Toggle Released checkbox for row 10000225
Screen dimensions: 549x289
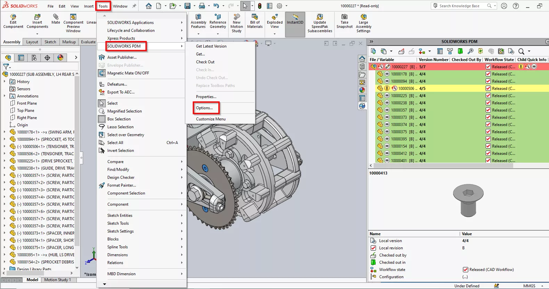[x=488, y=96]
